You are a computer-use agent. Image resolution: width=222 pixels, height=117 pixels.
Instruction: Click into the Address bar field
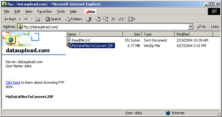pos(105,27)
